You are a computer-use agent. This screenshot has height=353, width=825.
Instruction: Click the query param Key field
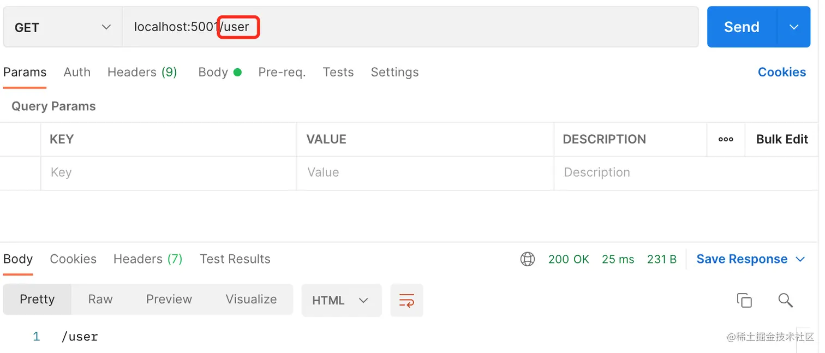click(x=168, y=173)
